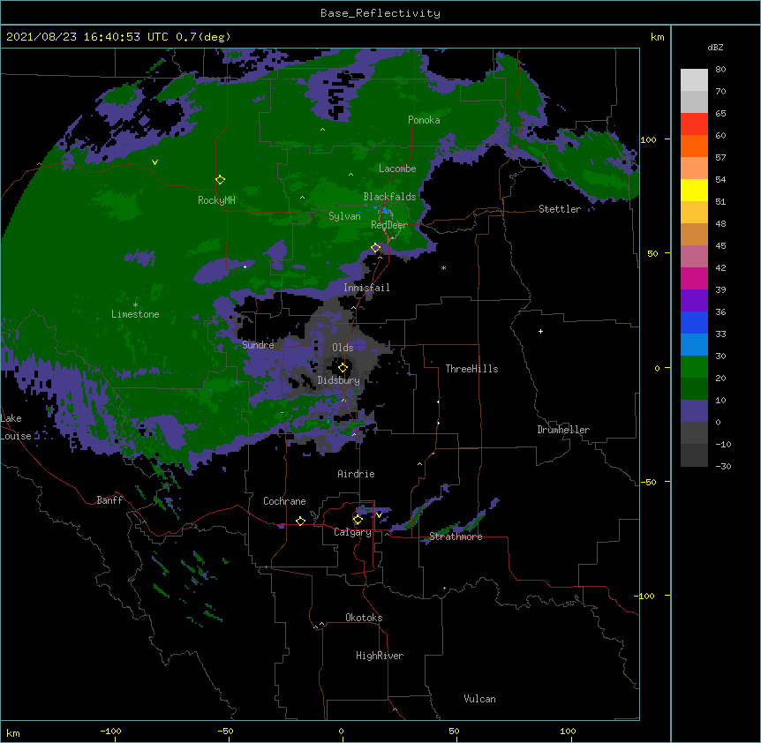Click the asterisk marker above Limestone
Image resolution: width=761 pixels, height=743 pixels.
point(135,305)
